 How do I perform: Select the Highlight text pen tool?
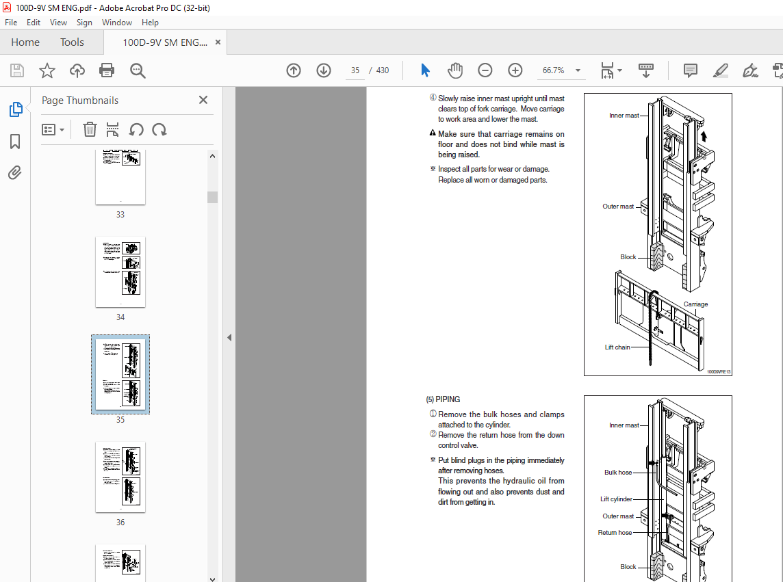pyautogui.click(x=720, y=70)
